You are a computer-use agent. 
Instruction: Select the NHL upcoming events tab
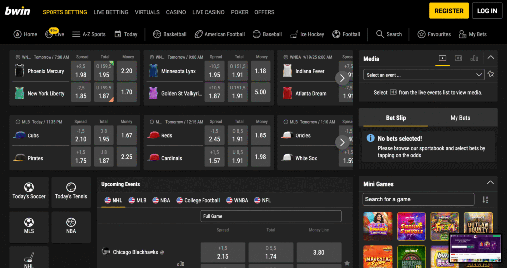113,201
